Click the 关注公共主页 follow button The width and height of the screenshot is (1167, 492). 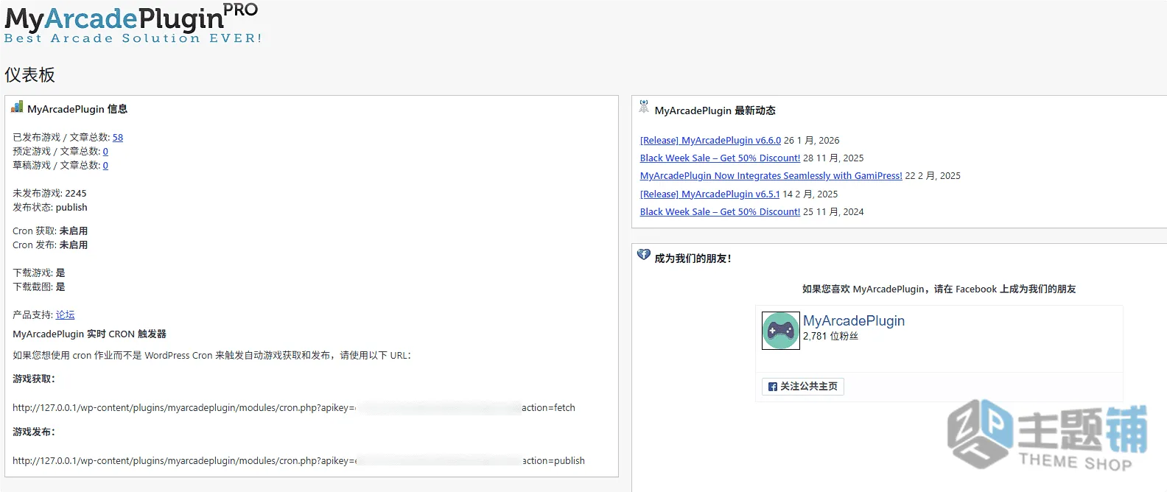pyautogui.click(x=803, y=387)
